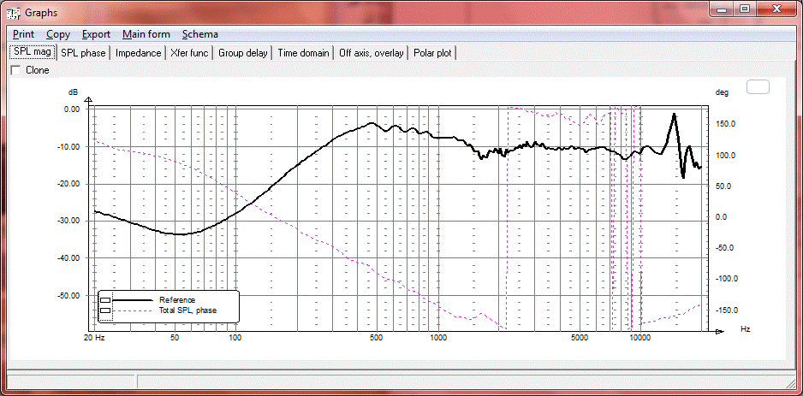803x396 pixels.
Task: Click the -30.00 dB axis value
Action: tap(68, 221)
